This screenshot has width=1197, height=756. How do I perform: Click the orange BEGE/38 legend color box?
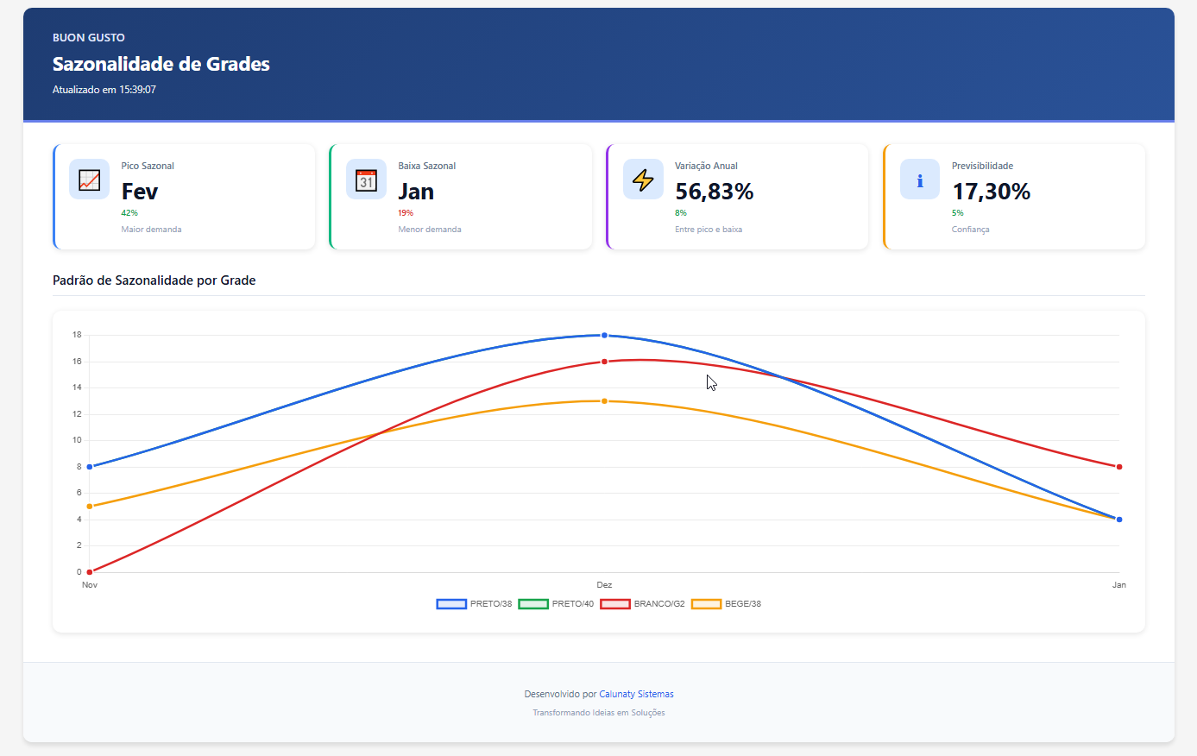[x=706, y=604]
